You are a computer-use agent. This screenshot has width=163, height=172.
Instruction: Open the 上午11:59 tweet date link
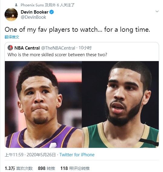(x=30, y=155)
